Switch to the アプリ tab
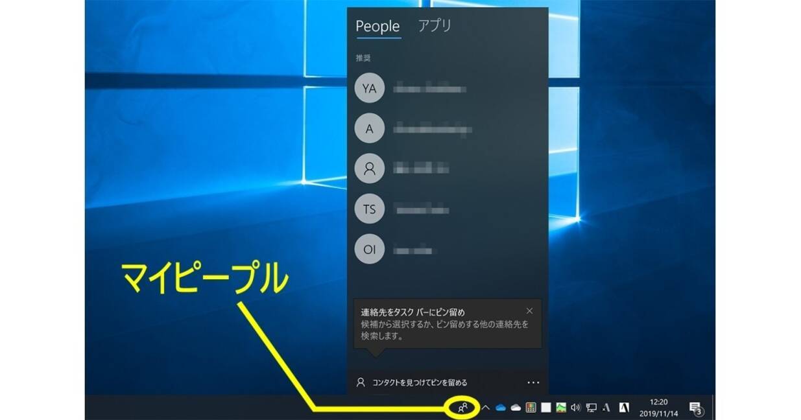This screenshot has width=801, height=420. point(435,26)
